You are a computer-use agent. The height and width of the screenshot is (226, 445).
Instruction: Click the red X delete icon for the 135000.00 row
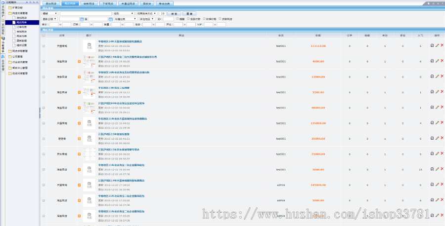(x=442, y=122)
